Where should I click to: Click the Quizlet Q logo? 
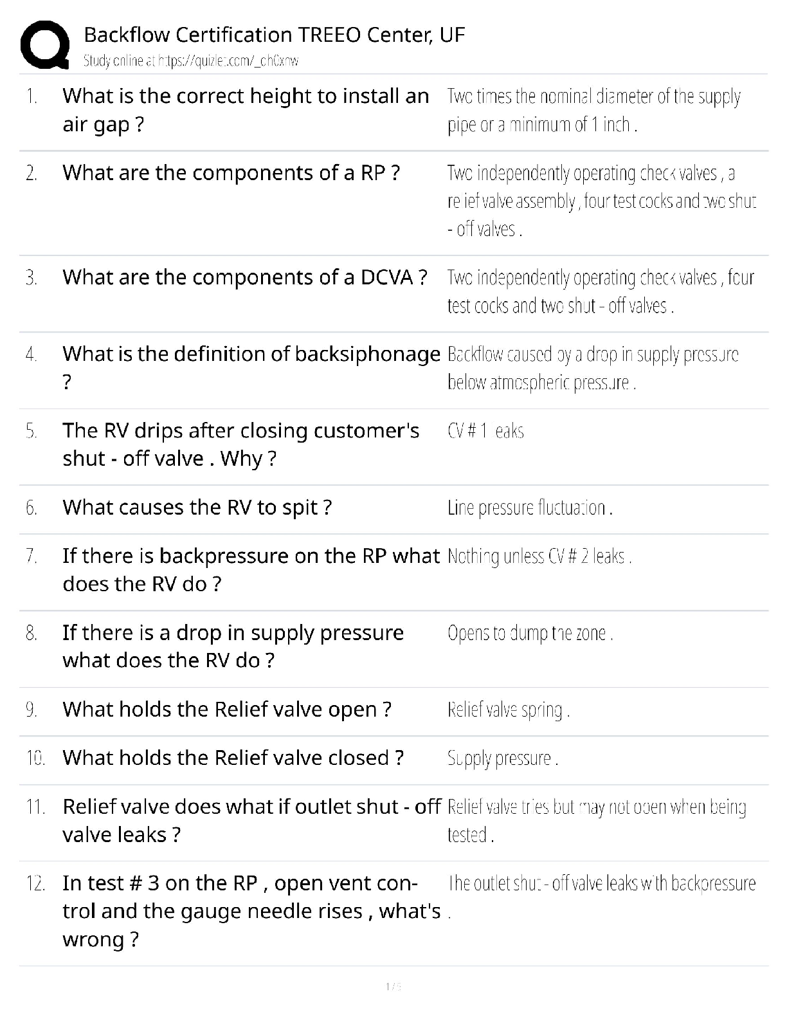[45, 44]
